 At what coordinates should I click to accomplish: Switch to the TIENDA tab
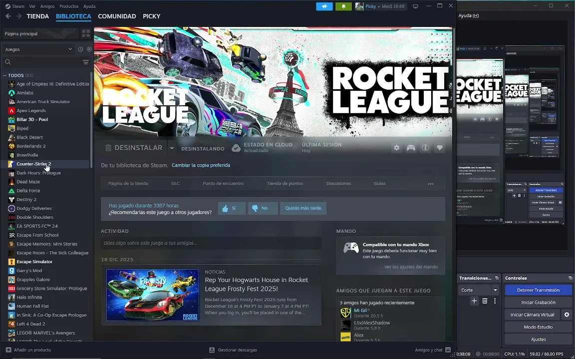(x=38, y=16)
